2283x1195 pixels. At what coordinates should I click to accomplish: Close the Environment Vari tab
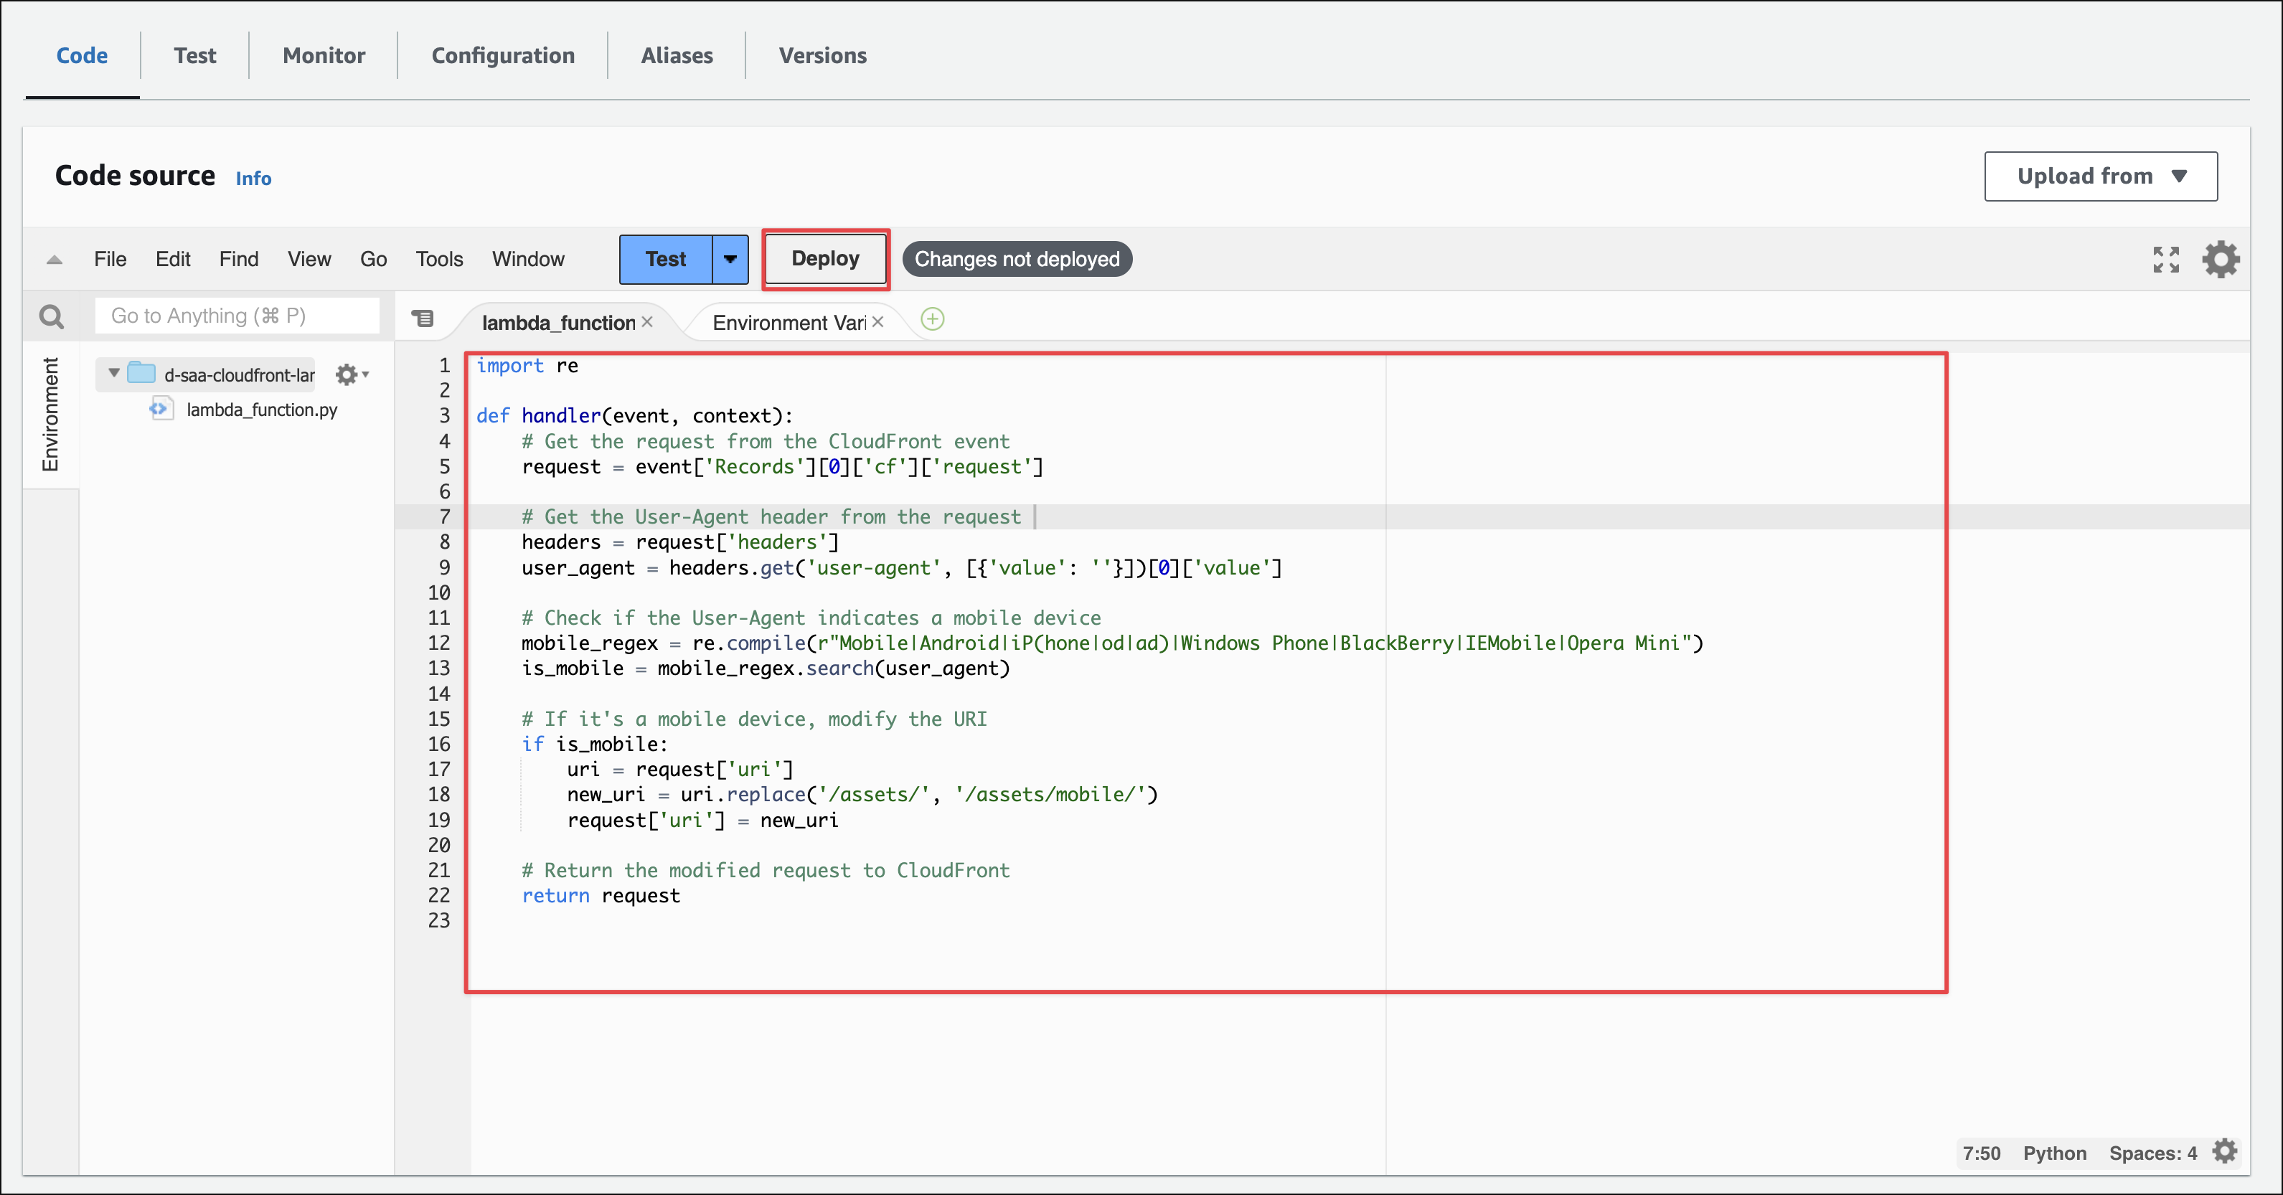pyautogui.click(x=877, y=321)
